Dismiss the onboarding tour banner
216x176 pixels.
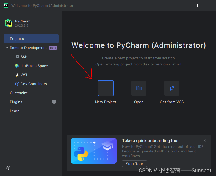[205, 140]
